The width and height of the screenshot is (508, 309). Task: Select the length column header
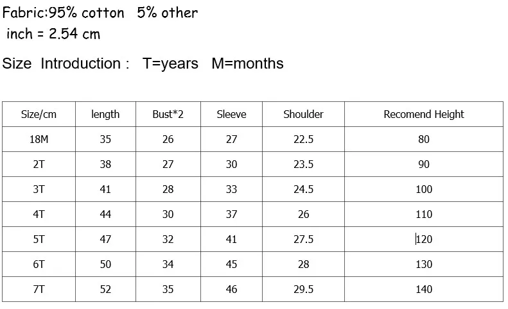click(x=105, y=114)
